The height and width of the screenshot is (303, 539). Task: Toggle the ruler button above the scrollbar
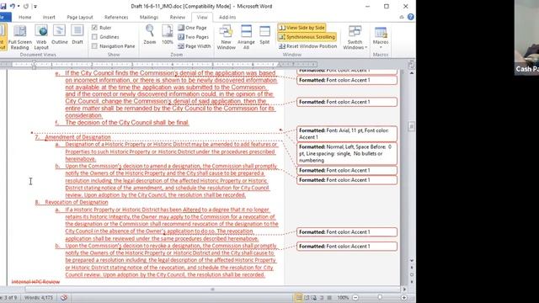coord(411,65)
